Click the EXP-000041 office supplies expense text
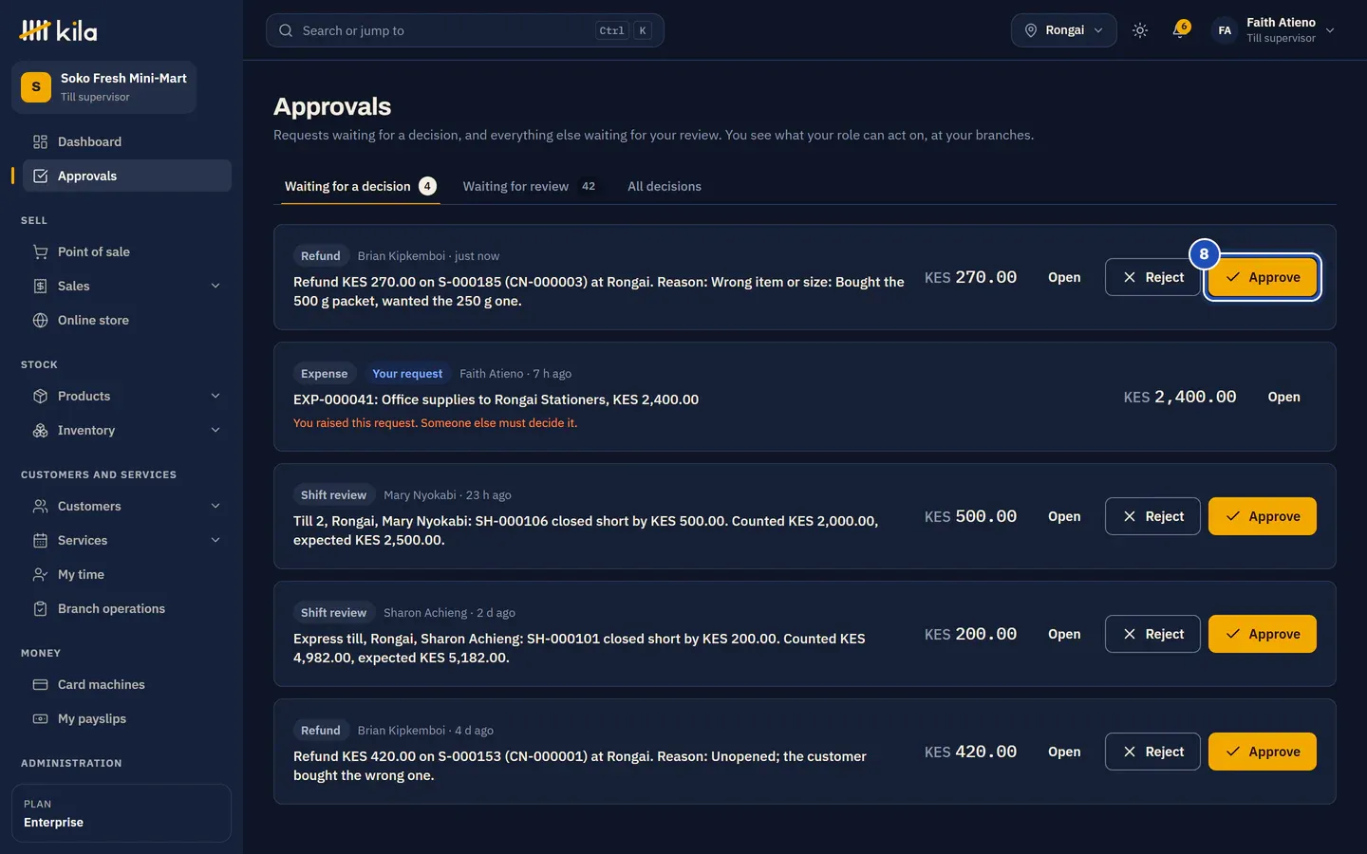 click(x=496, y=399)
